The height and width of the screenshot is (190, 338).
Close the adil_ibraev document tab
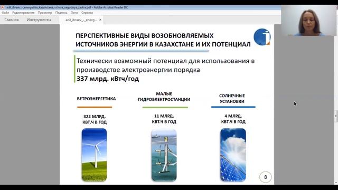pyautogui.click(x=100, y=20)
